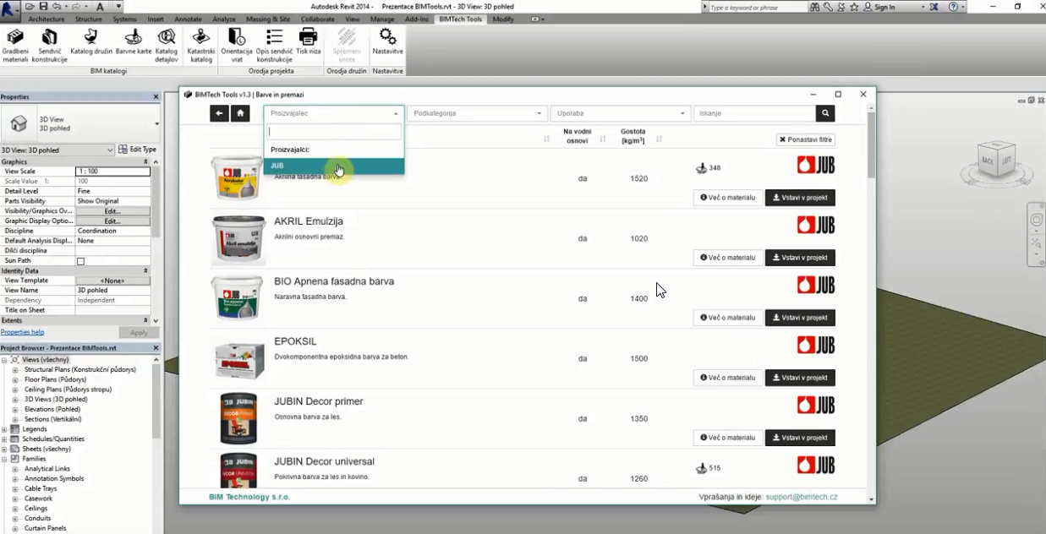1046x534 pixels.
Task: Open the Proizvajalec dropdown
Action: coord(334,113)
